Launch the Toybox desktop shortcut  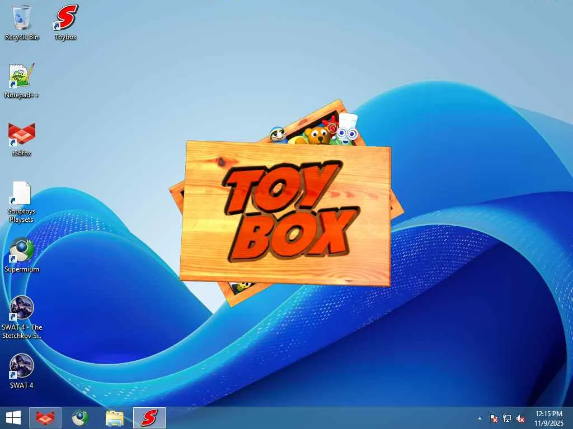pyautogui.click(x=65, y=22)
